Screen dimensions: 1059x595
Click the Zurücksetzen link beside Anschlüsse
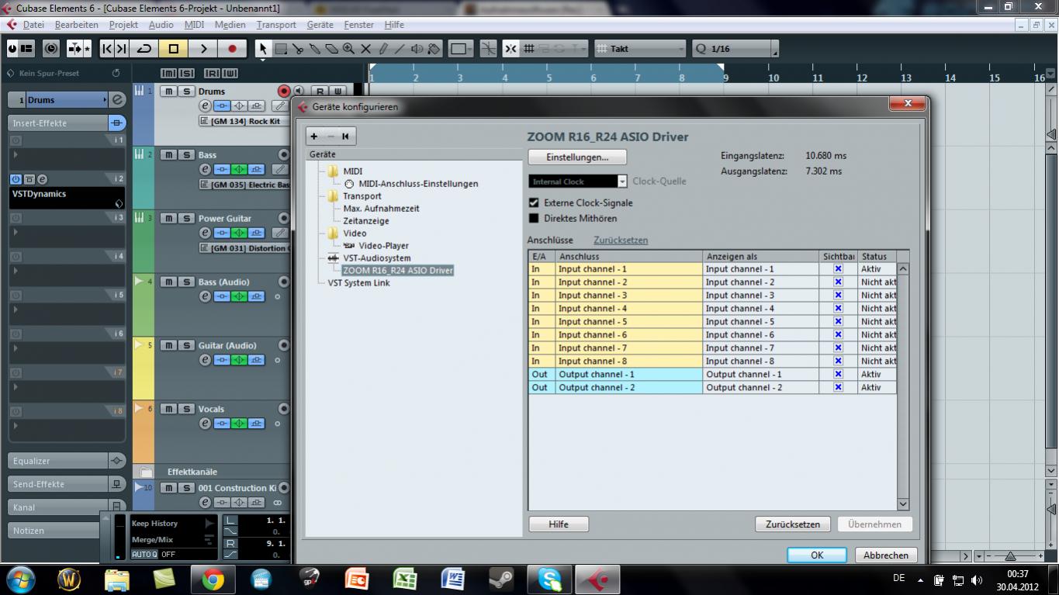click(621, 240)
